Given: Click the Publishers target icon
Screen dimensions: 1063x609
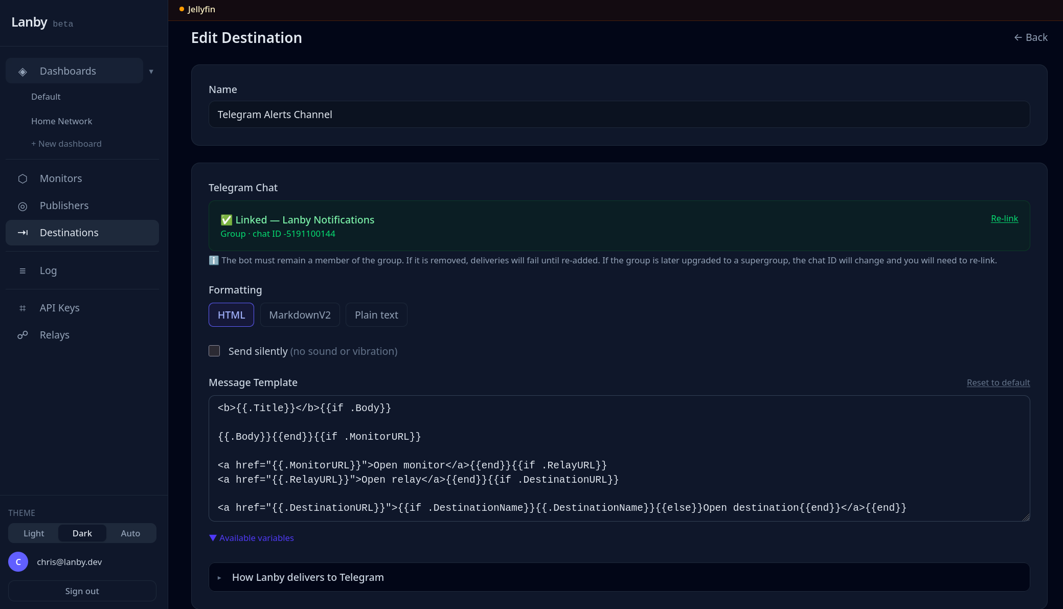Looking at the screenshot, I should tap(22, 206).
